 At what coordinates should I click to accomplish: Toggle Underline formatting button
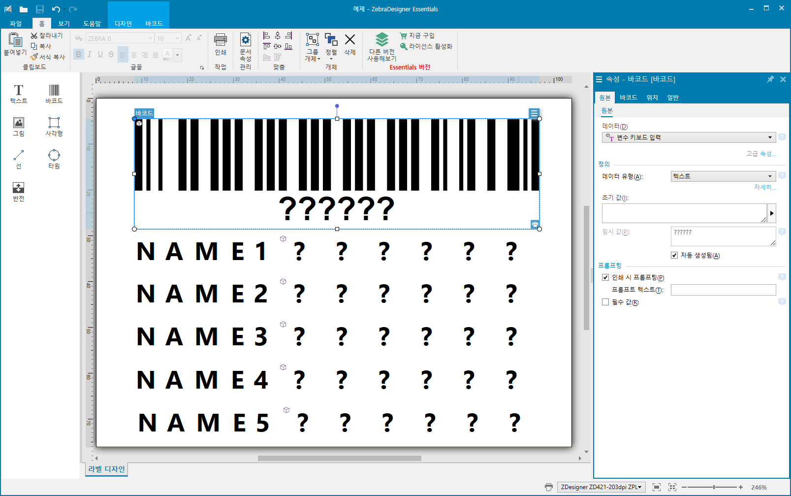100,54
